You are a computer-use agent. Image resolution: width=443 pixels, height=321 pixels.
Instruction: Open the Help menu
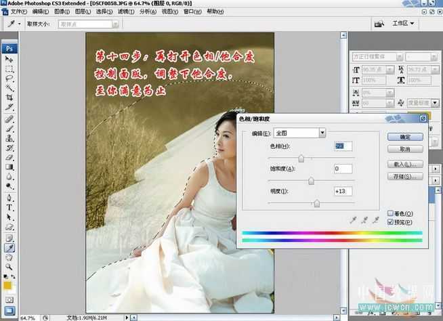(215, 12)
